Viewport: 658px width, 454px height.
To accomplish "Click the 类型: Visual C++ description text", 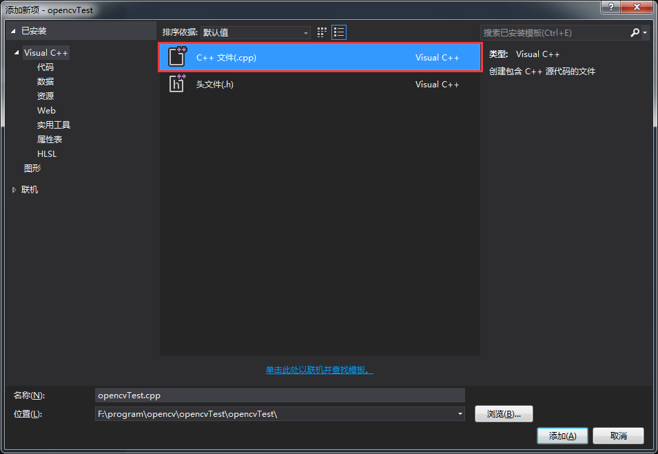I will coord(524,54).
